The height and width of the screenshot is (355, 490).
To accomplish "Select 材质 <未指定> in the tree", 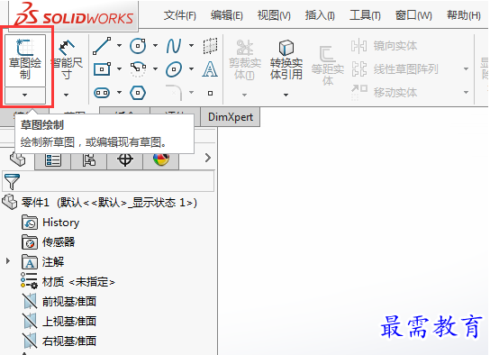I will pyautogui.click(x=68, y=281).
